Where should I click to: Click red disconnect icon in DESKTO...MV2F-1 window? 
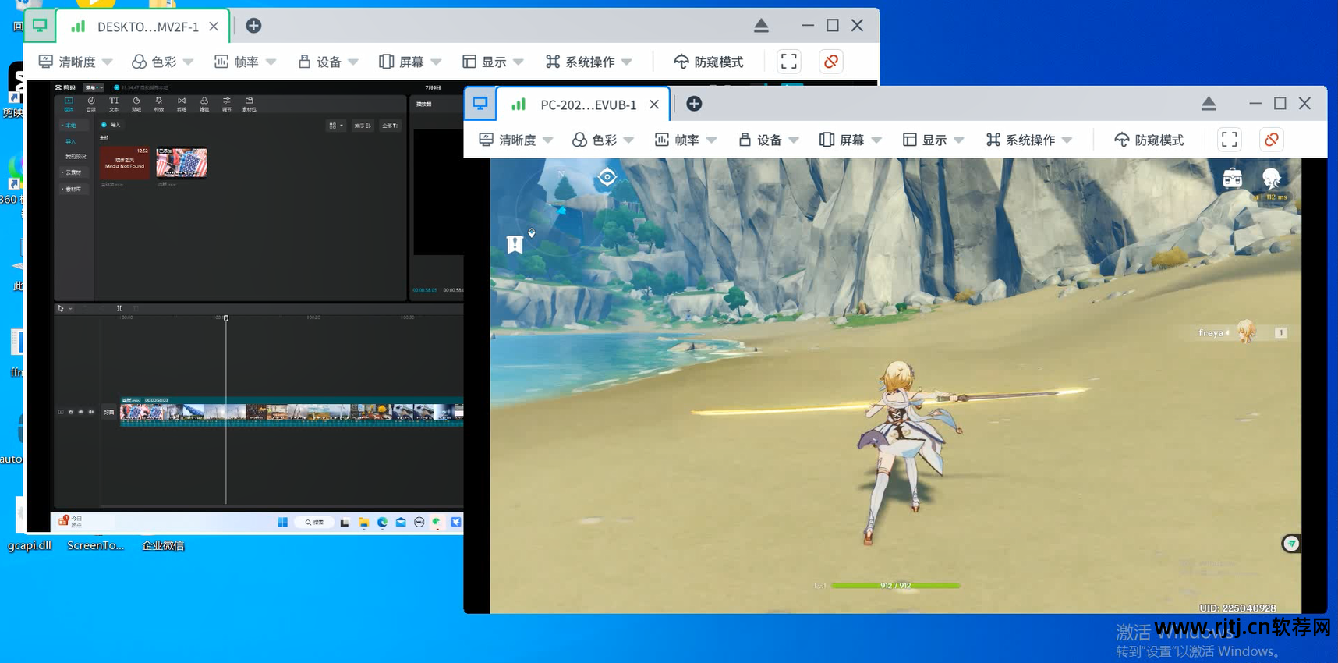pos(831,62)
